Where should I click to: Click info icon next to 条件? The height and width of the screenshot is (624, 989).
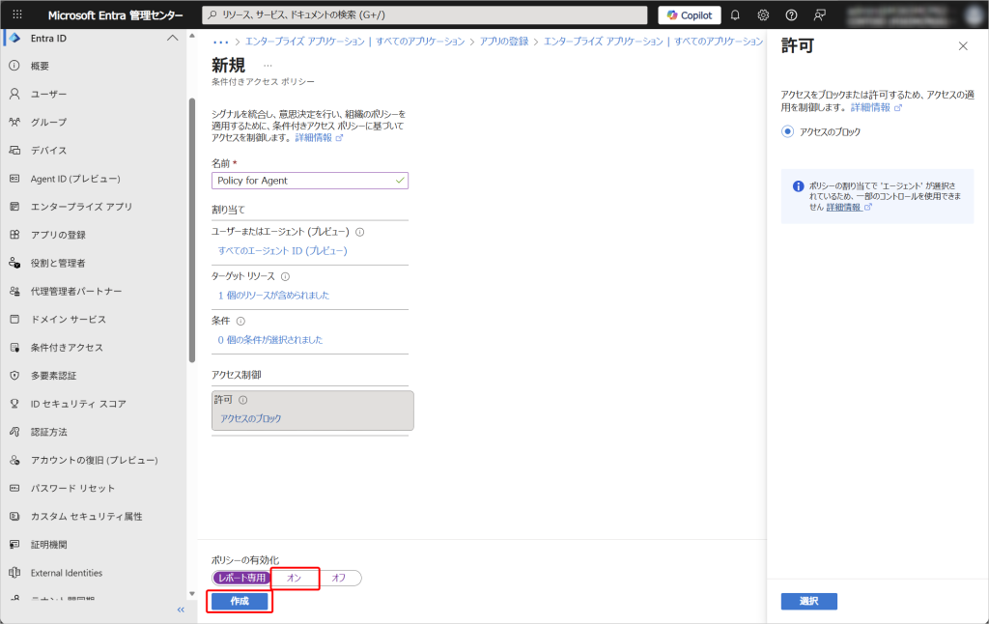240,322
